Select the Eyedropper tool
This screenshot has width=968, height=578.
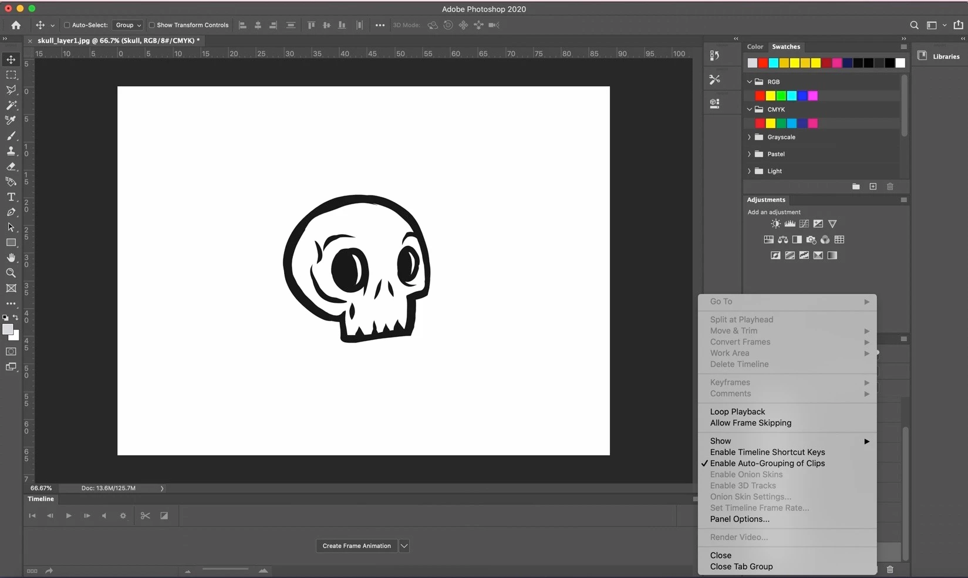pyautogui.click(x=11, y=120)
